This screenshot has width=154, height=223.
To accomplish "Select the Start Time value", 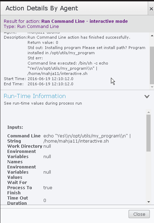I will click(50, 79).
